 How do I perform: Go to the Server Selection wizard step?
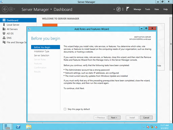click(42, 56)
